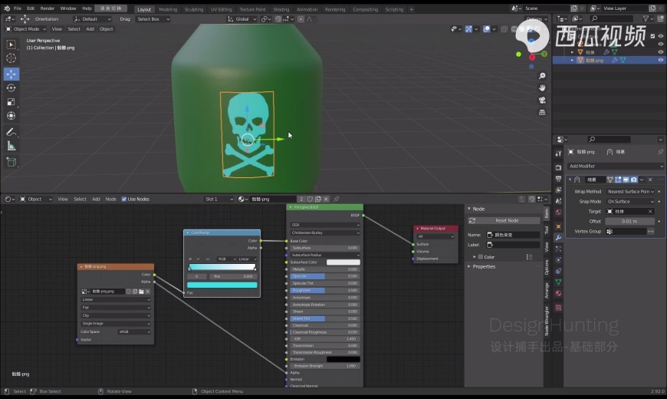Click the pan view hand gizmo
The height and width of the screenshot is (399, 667).
pos(542,87)
